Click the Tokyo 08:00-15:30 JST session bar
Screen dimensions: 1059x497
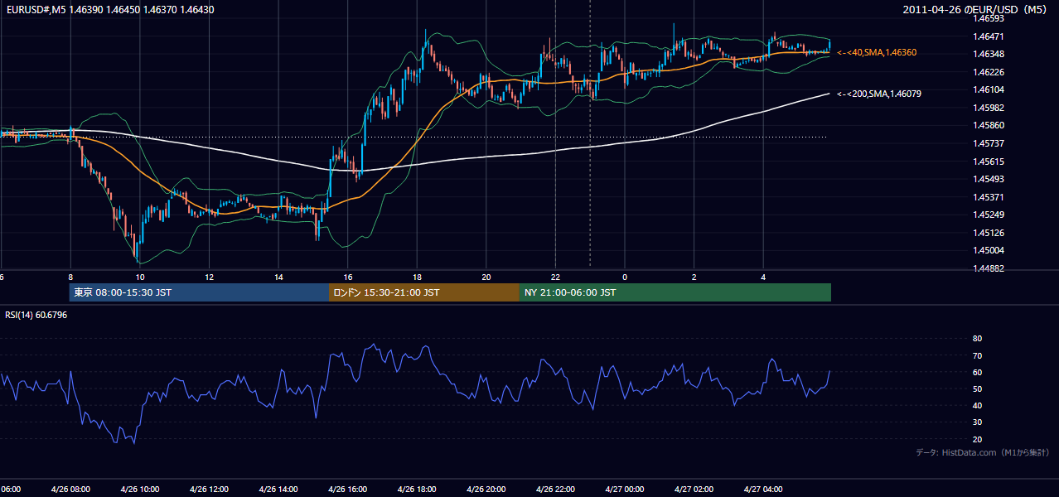point(199,292)
